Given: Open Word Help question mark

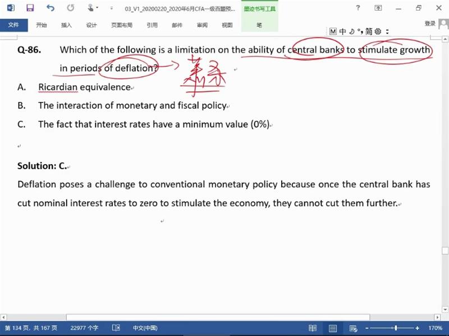Looking at the screenshot, I should [x=358, y=8].
